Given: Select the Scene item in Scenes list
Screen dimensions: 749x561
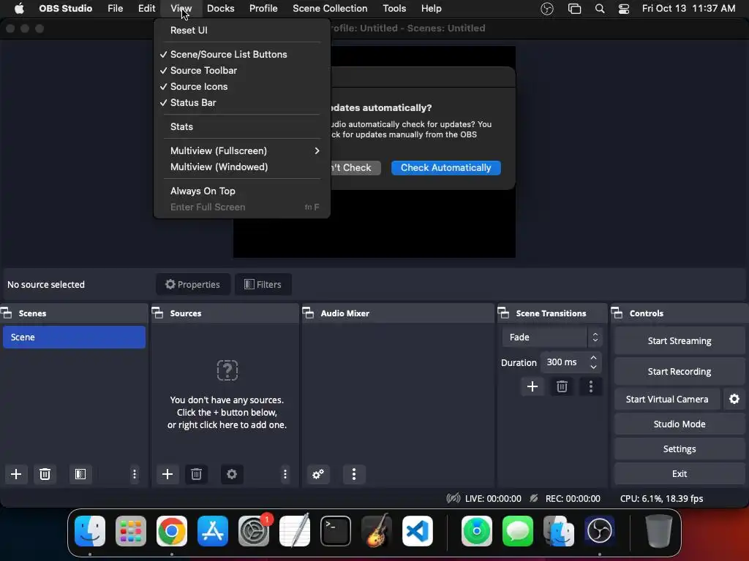Looking at the screenshot, I should (74, 337).
